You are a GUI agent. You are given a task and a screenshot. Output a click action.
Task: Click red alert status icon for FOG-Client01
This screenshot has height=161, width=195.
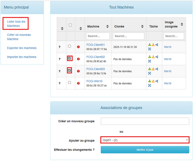pyautogui.click(x=78, y=47)
